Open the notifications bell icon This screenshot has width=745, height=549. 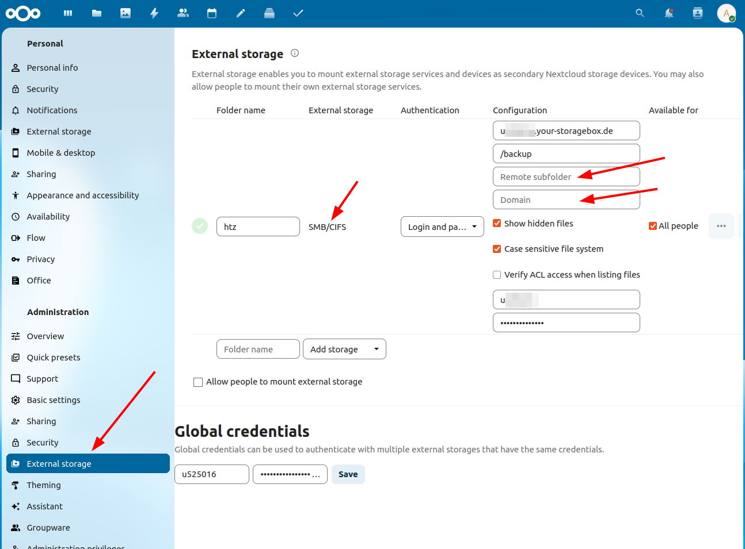pos(668,13)
